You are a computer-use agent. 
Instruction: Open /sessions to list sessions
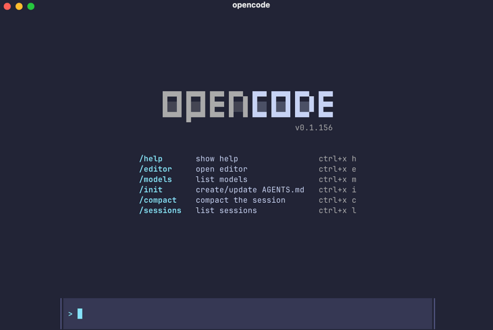159,211
